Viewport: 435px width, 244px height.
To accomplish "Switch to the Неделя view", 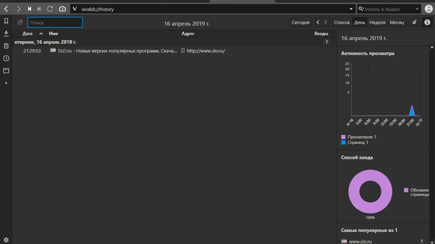I will click(377, 22).
